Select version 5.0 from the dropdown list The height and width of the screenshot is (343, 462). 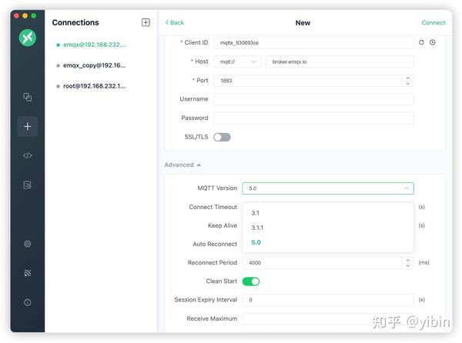point(328,242)
